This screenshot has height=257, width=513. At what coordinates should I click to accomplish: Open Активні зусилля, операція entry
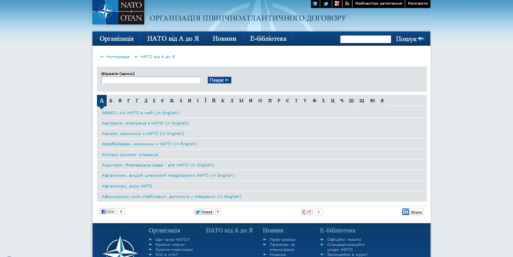click(x=130, y=154)
